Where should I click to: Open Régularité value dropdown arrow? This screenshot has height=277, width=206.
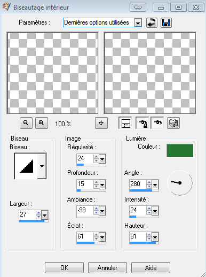point(102,158)
